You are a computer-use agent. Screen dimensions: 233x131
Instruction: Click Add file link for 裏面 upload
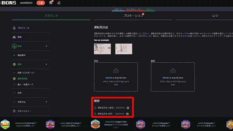(165, 78)
